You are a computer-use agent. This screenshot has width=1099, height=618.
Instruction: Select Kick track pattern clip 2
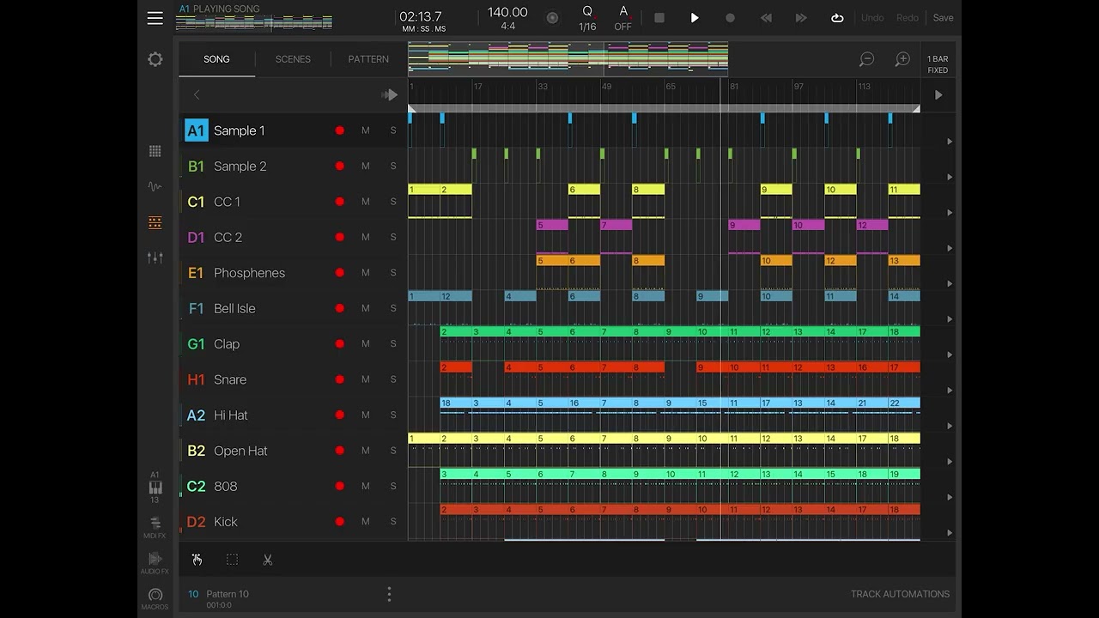(x=456, y=509)
